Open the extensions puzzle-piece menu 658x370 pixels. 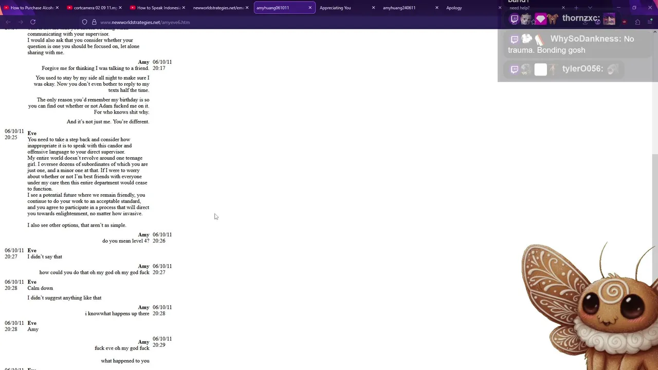[637, 22]
